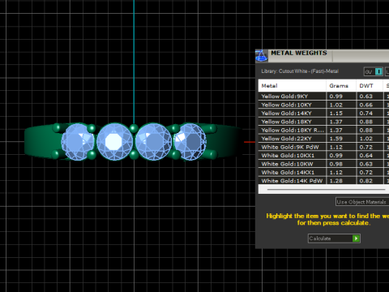The height and width of the screenshot is (292, 389).
Task: Select the Yellow Gold:18KY R... row
Action: click(x=323, y=130)
